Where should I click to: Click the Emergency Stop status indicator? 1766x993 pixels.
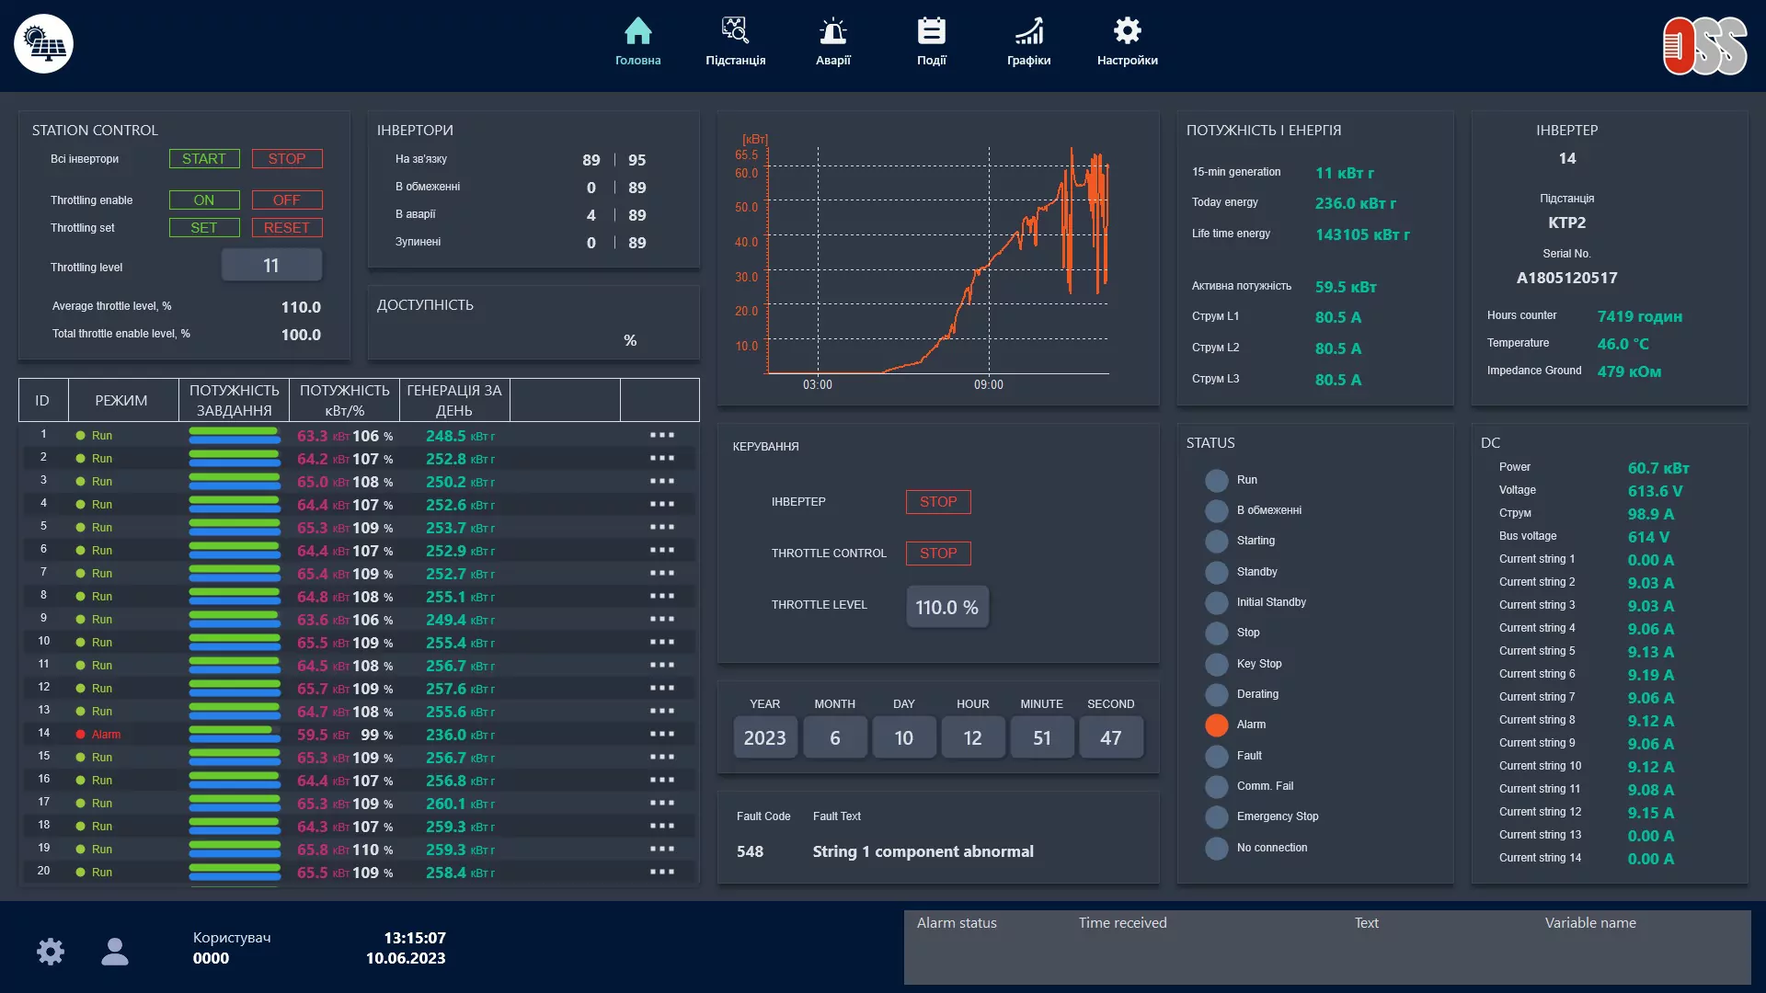[1217, 817]
